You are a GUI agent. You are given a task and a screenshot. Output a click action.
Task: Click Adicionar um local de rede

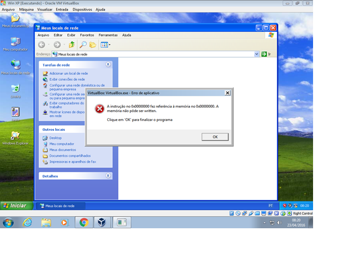[68, 73]
